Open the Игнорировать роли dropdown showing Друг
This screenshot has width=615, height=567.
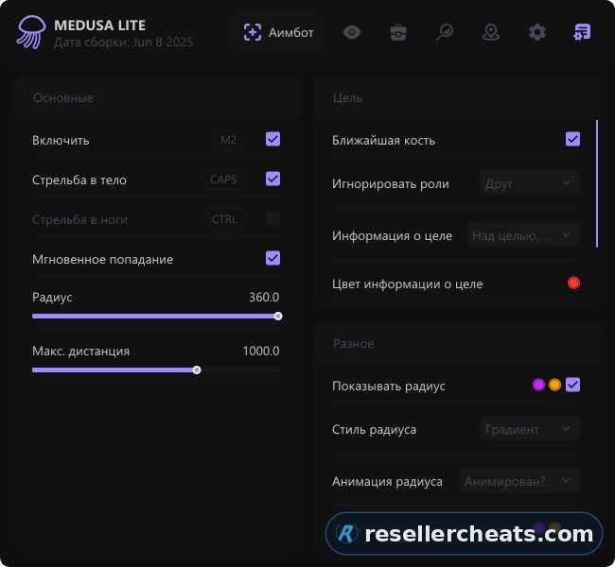(x=530, y=183)
